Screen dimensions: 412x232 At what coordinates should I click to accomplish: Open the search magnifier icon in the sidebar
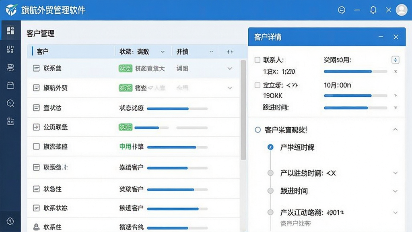(10, 104)
